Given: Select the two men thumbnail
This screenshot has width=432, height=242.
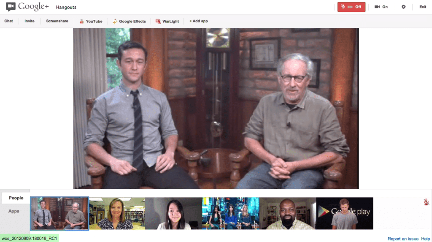Looking at the screenshot, I should tap(59, 213).
